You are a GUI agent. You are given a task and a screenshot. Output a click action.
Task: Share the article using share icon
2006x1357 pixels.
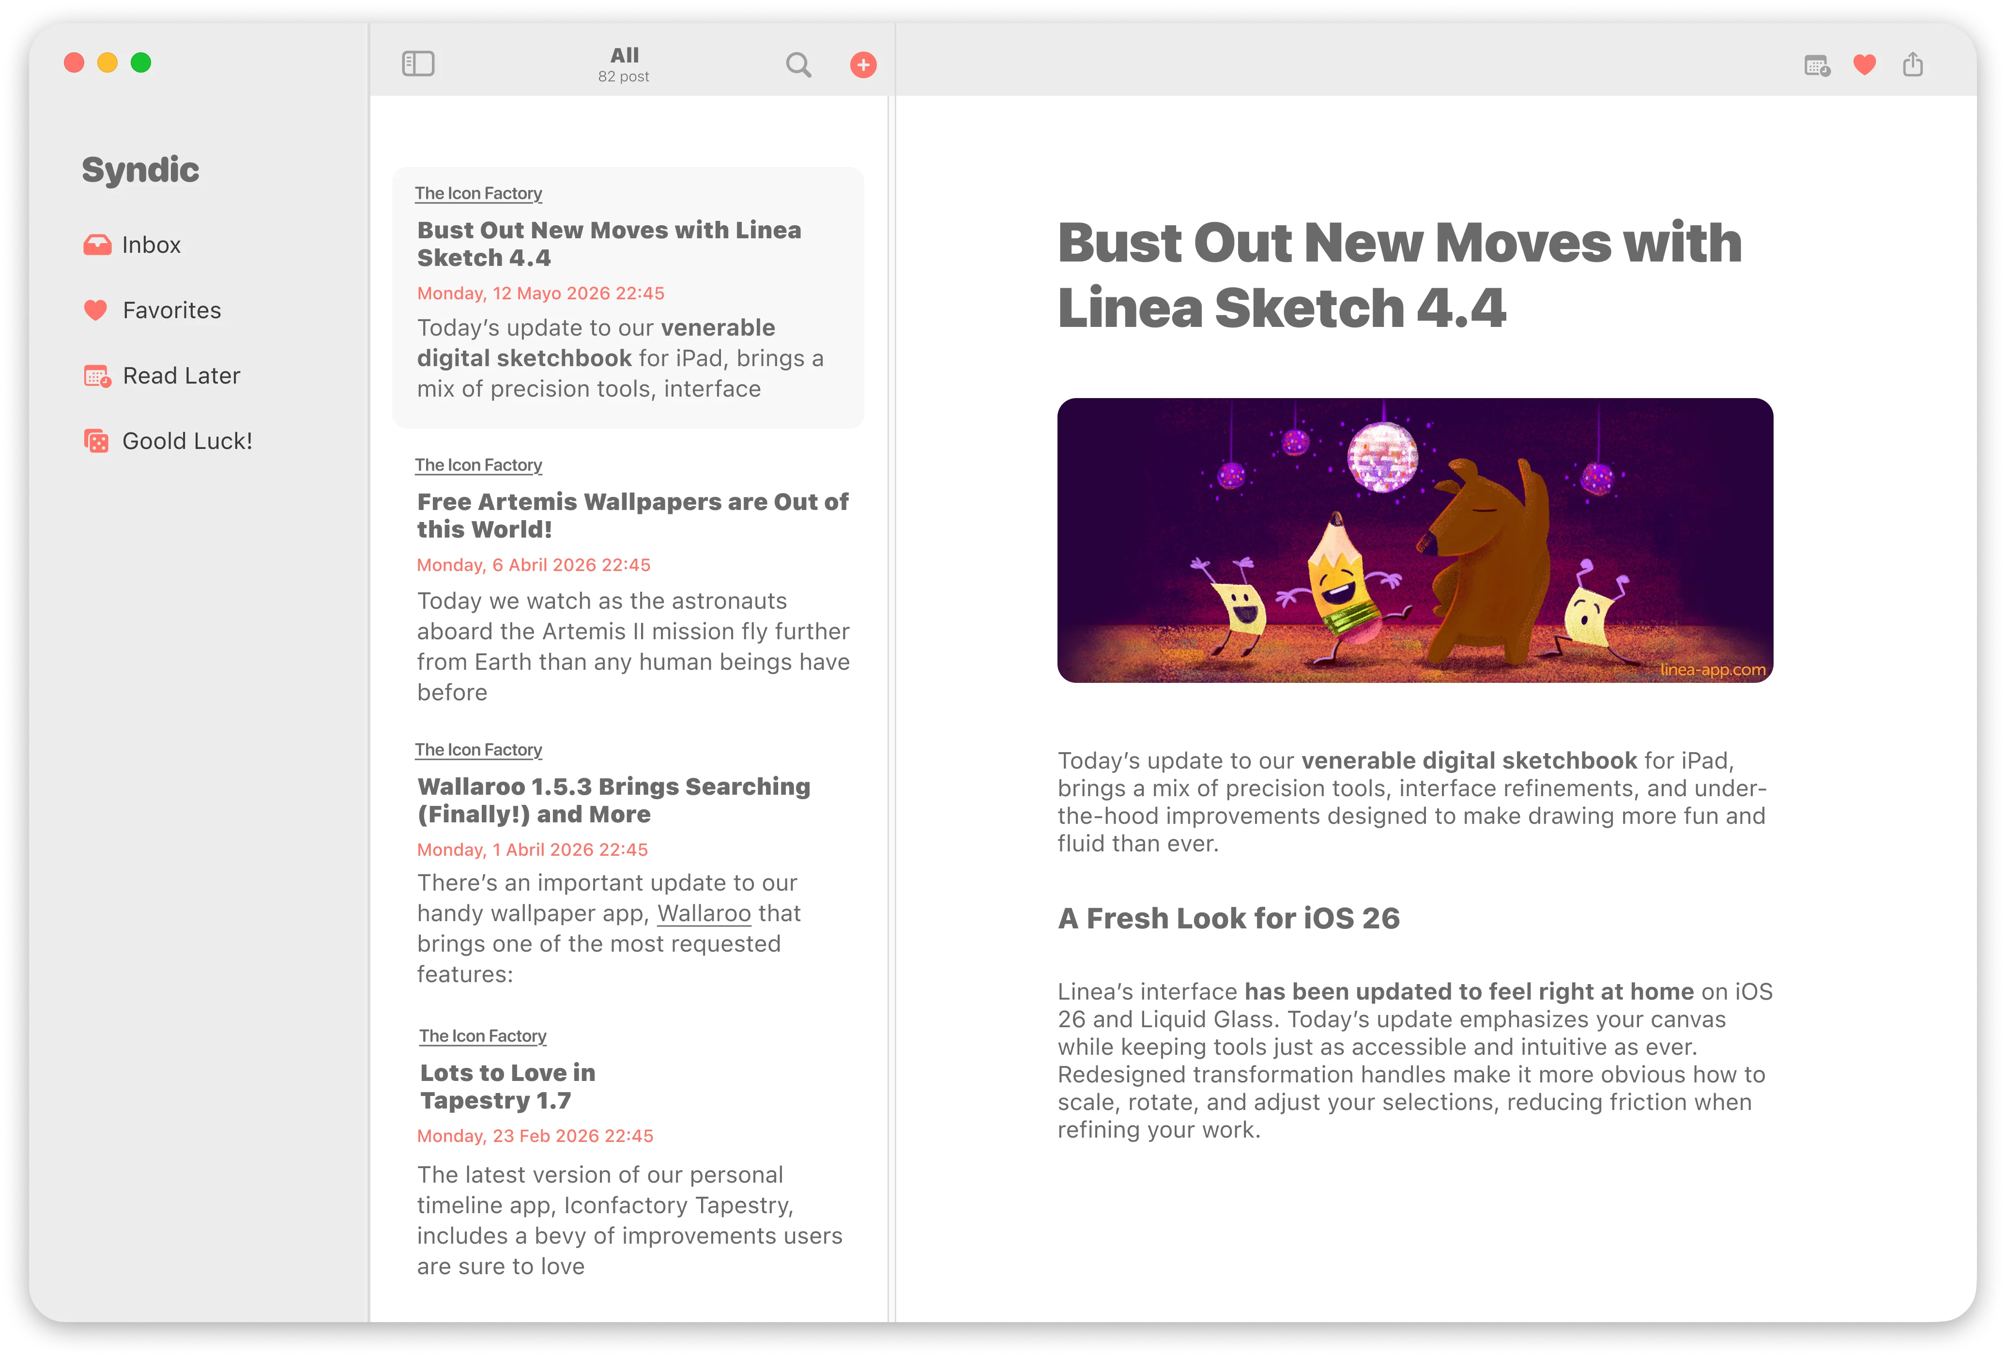(1913, 64)
